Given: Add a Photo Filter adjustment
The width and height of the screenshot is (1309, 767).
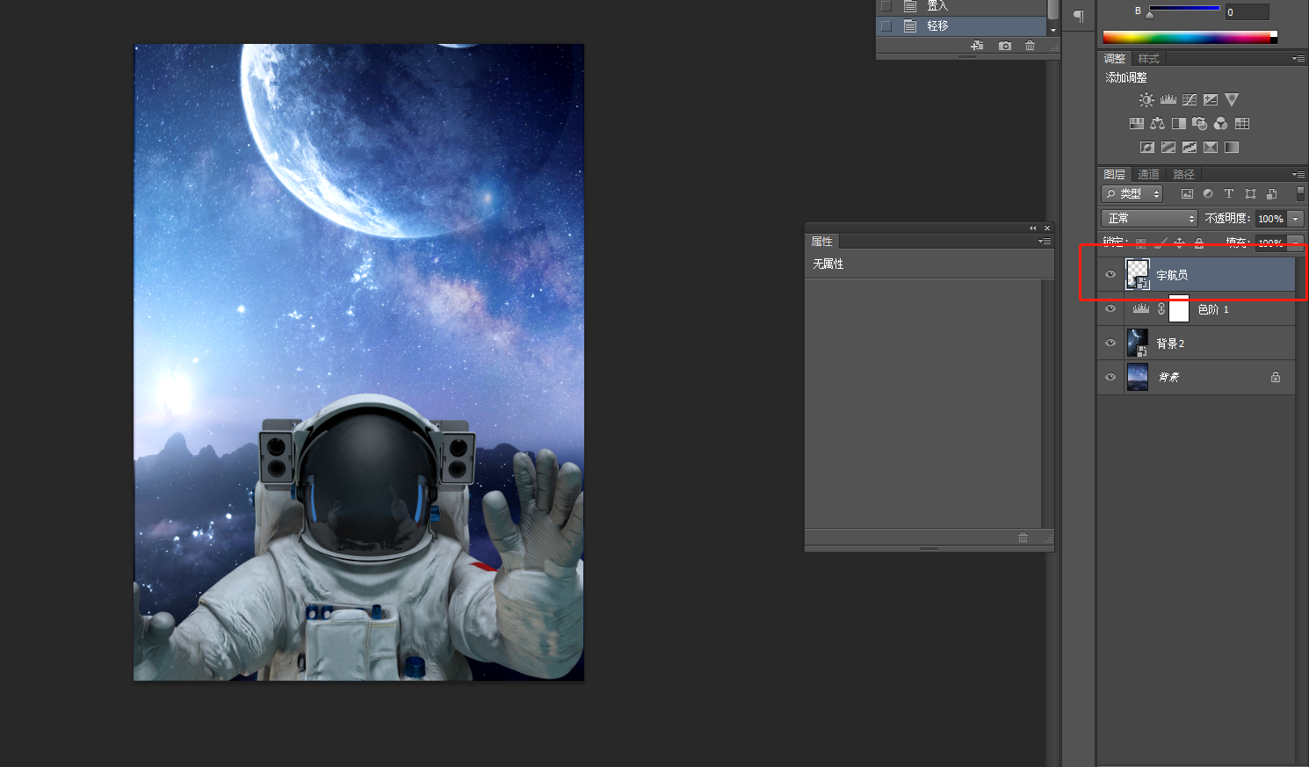Looking at the screenshot, I should (1200, 124).
